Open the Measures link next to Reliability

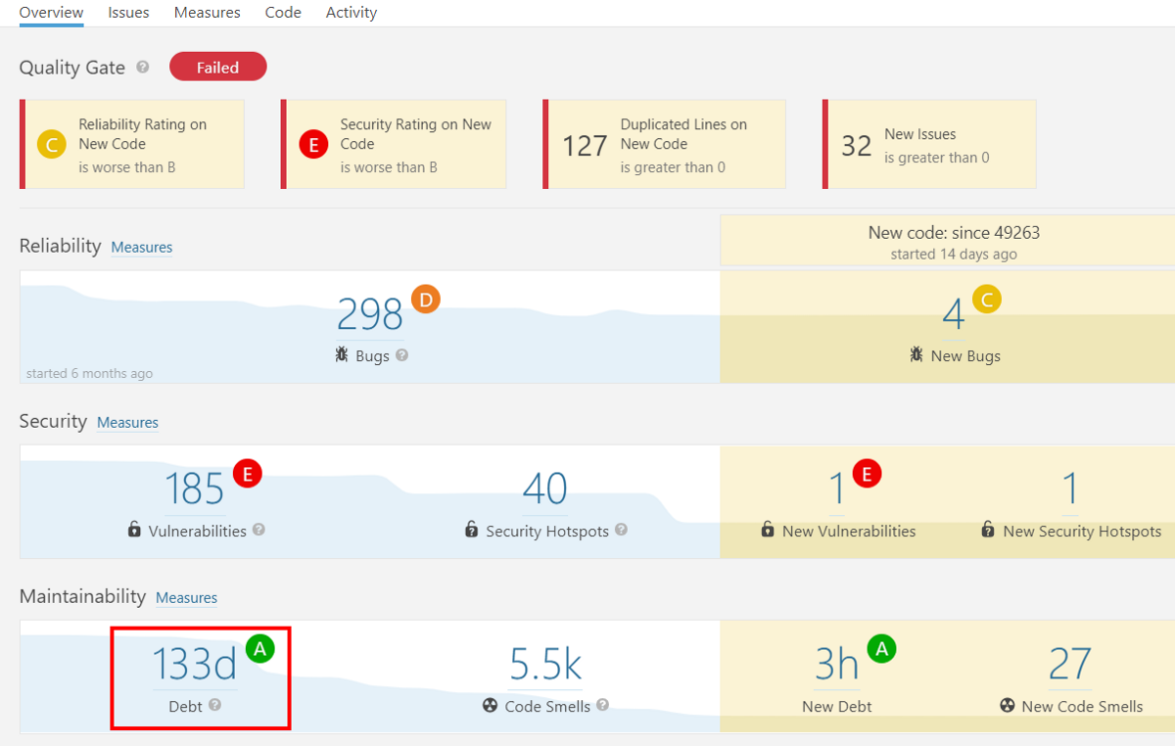pyautogui.click(x=142, y=248)
